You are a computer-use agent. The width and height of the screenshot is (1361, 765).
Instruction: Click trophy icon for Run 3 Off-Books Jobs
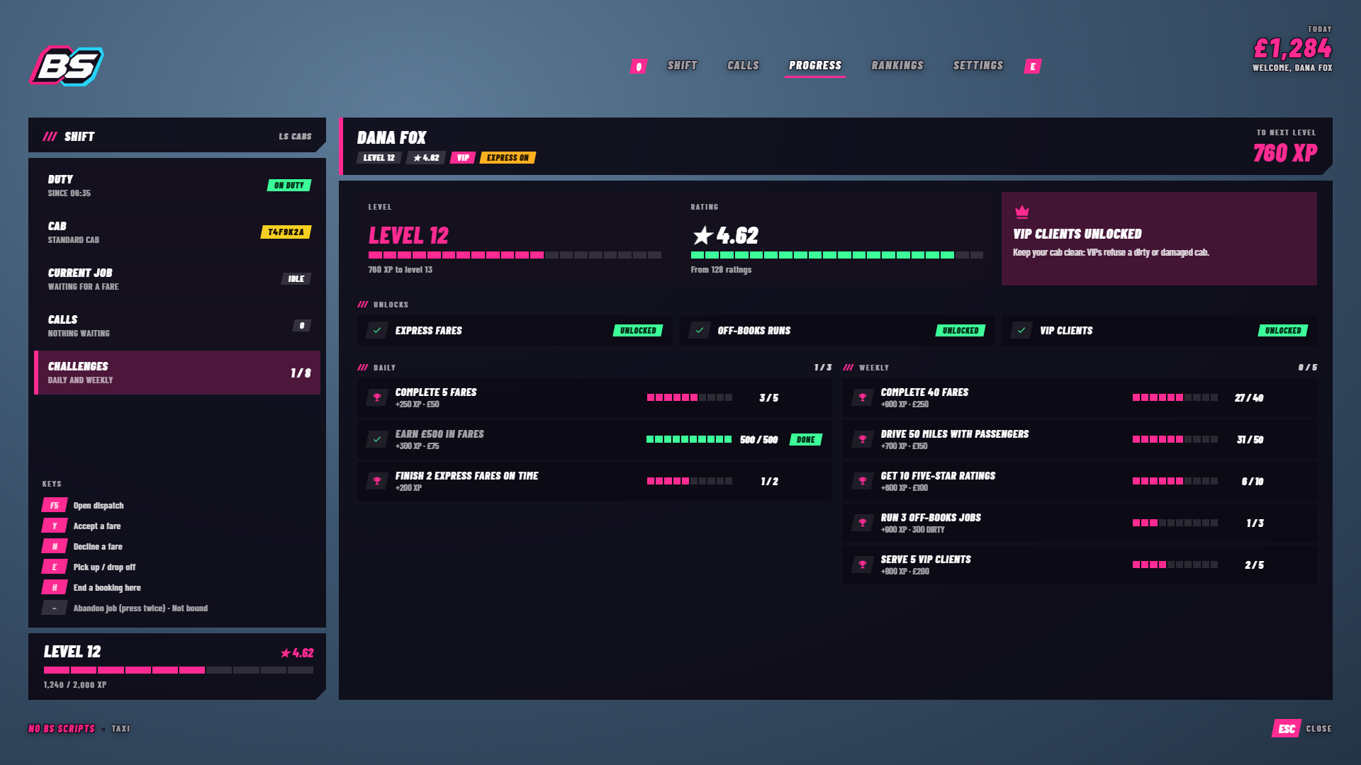[x=863, y=523]
